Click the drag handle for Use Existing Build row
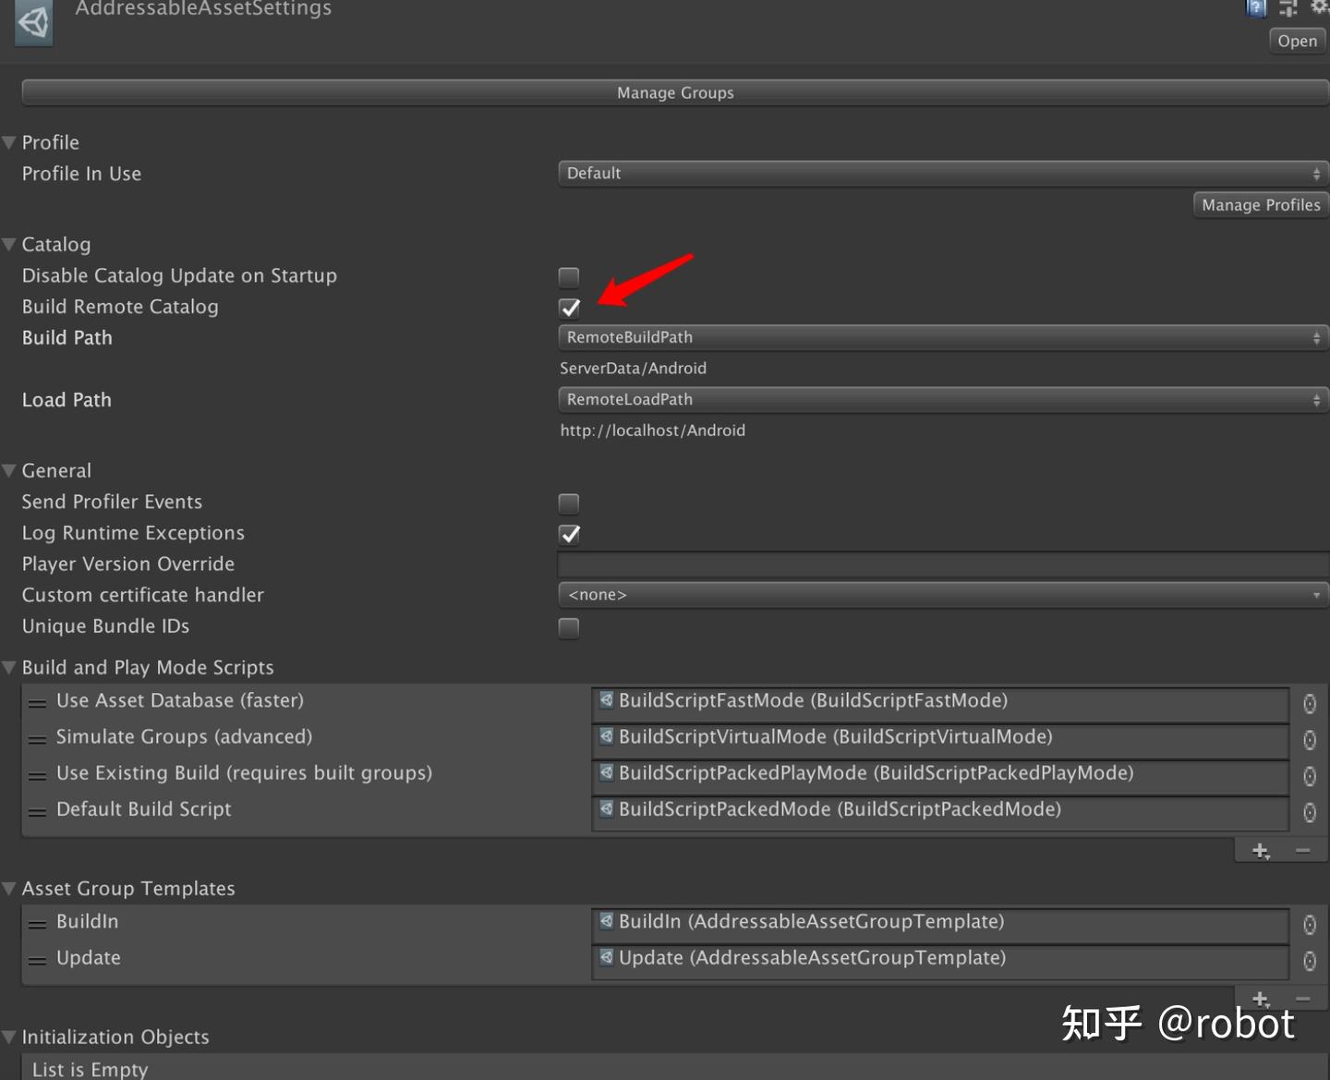 coord(37,775)
